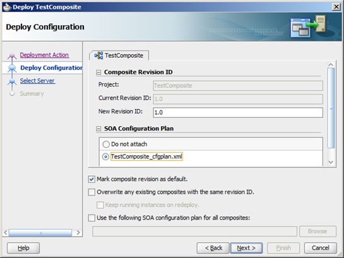This screenshot has height=258, width=344.
Task: Select the Deploy Configuration step
Action: [x=51, y=67]
